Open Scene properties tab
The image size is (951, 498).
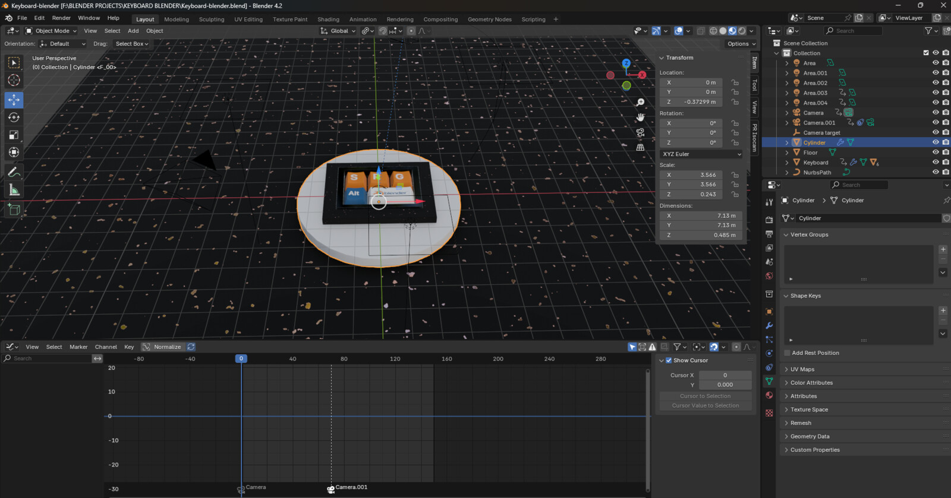click(769, 262)
